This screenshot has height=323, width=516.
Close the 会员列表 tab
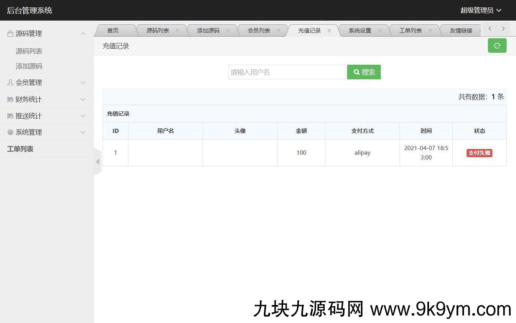click(x=279, y=31)
